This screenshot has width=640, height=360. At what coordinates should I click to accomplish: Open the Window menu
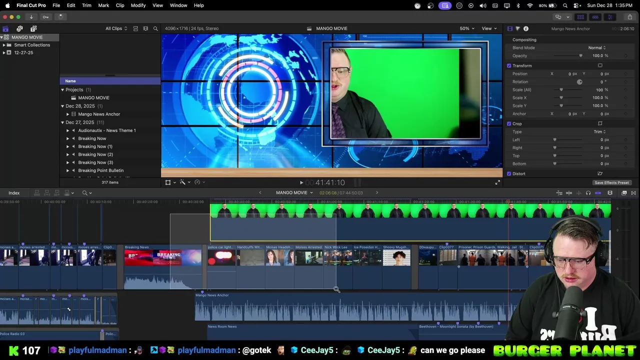(x=178, y=5)
